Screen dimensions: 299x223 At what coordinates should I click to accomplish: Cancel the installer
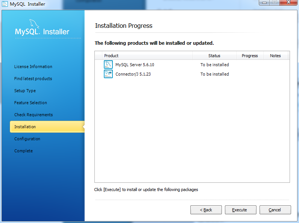[x=275, y=210]
